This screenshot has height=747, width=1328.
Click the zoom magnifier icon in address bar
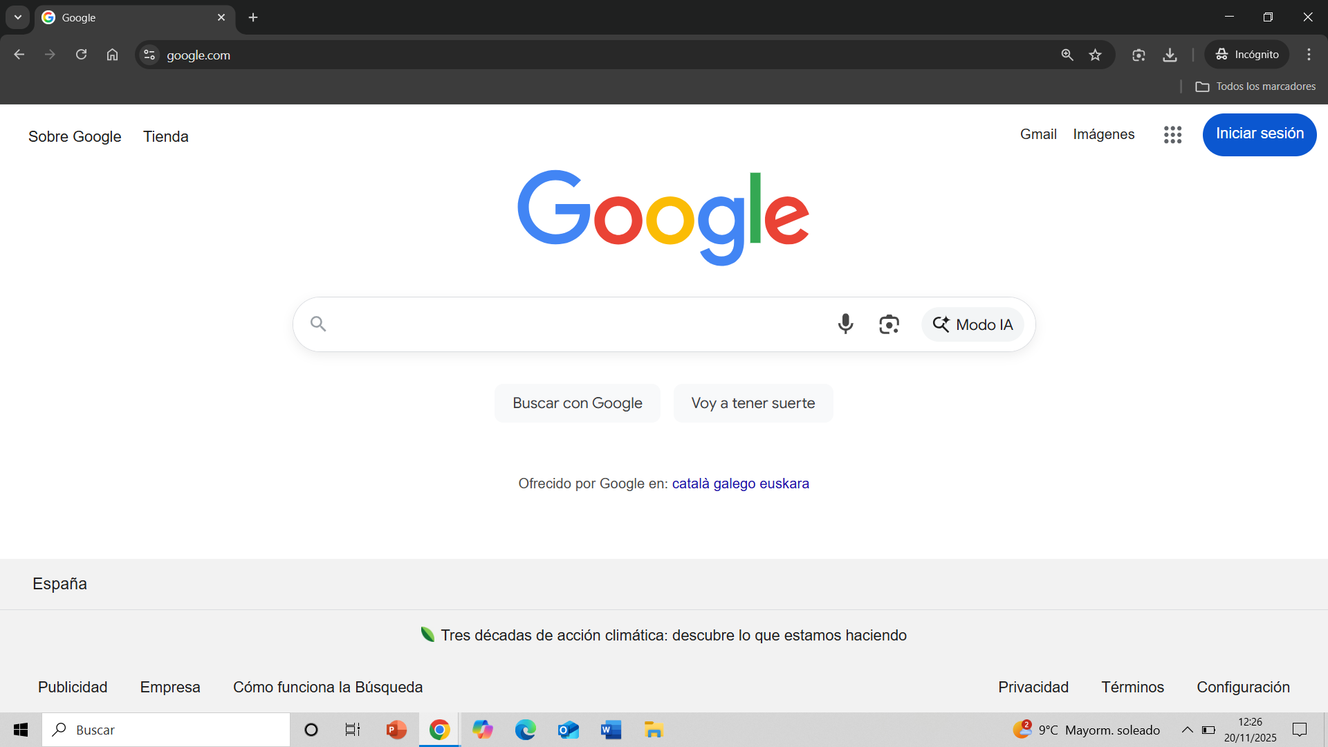[x=1067, y=55]
